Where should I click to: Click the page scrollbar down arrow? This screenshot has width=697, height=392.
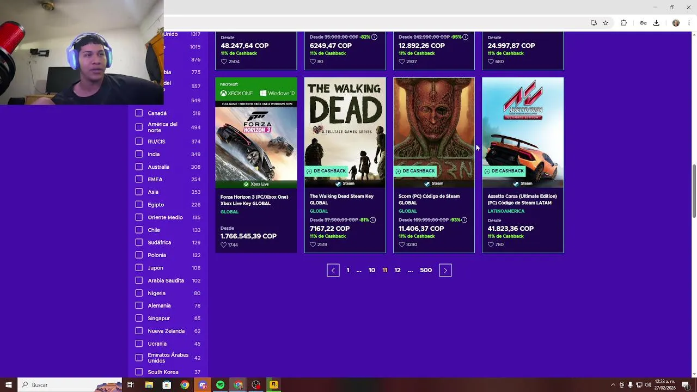pyautogui.click(x=694, y=374)
